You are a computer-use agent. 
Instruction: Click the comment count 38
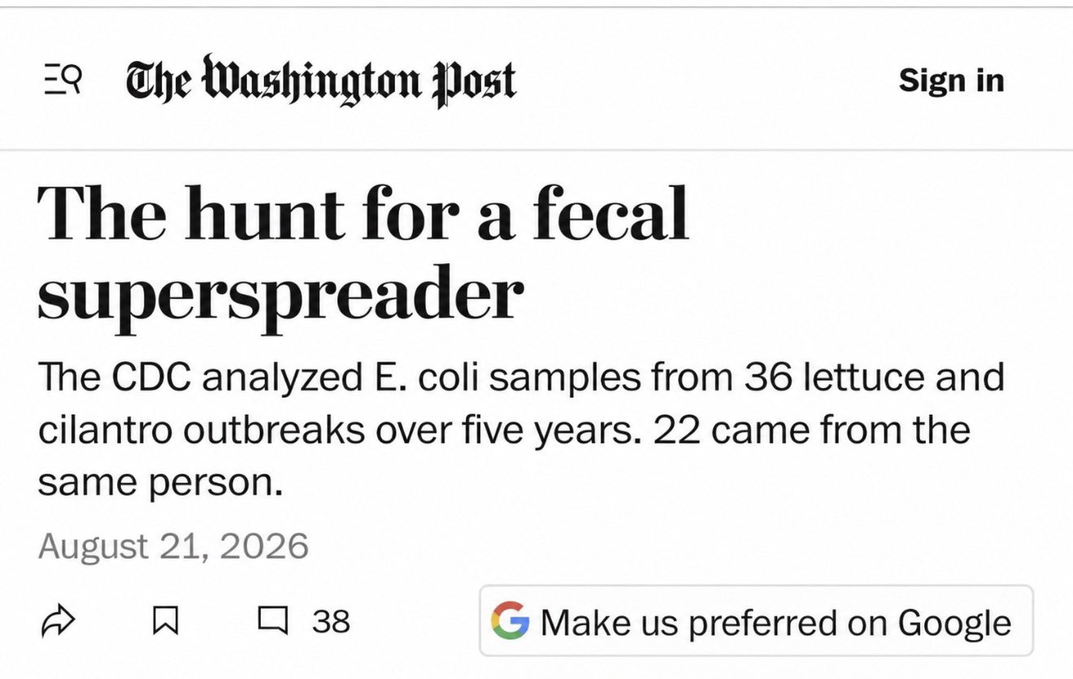(331, 622)
